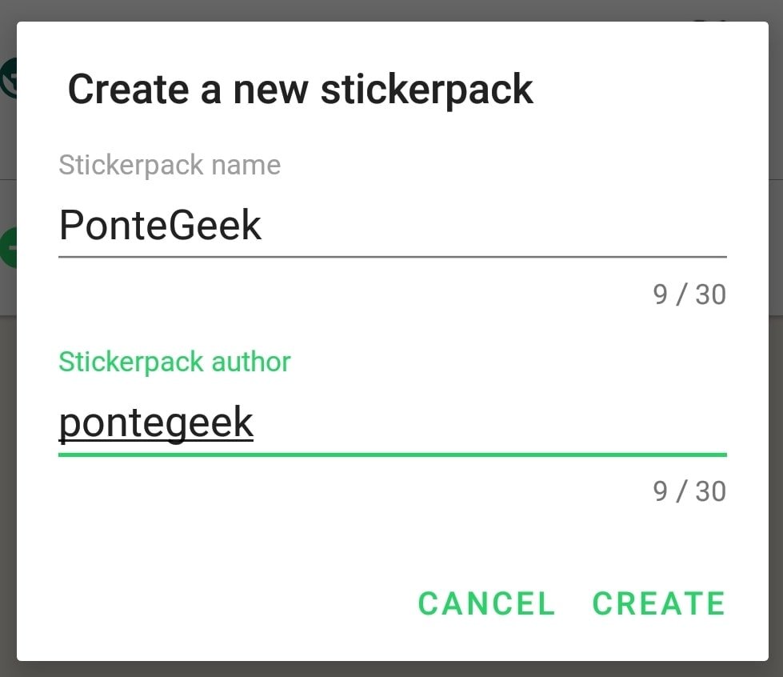This screenshot has height=677, width=783.
Task: Tap the dimmed background strip below the dialog
Action: pyautogui.click(x=392, y=670)
